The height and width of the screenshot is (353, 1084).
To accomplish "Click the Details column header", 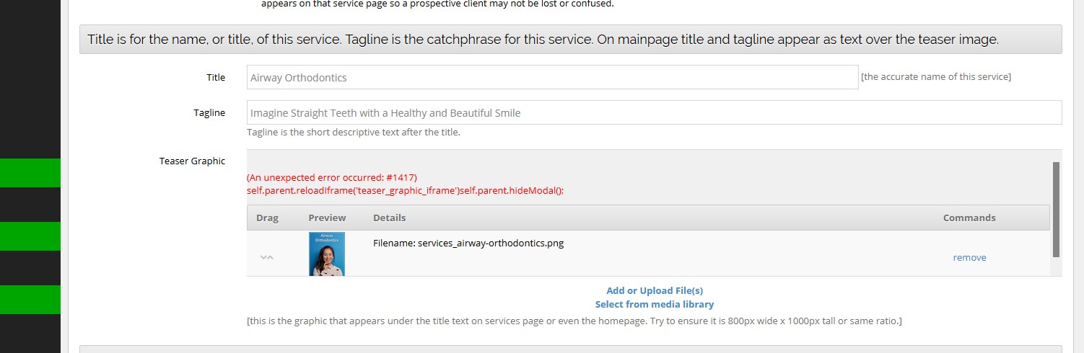I will point(389,218).
